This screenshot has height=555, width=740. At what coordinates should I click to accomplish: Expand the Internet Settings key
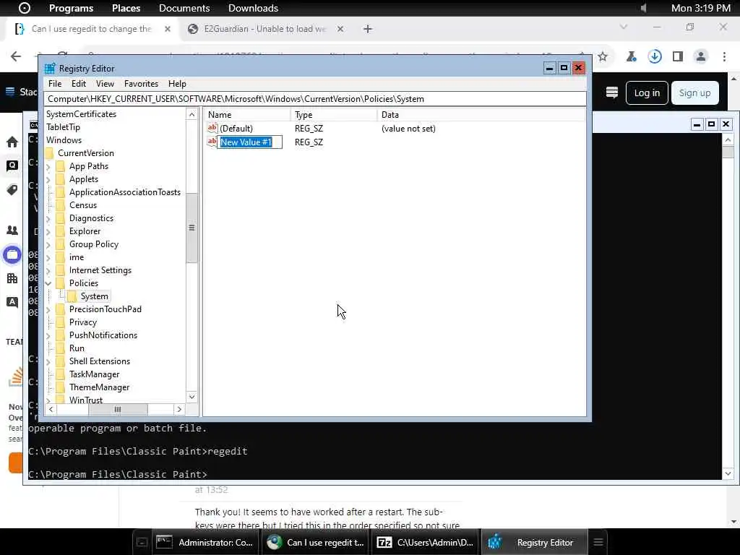[x=48, y=270]
